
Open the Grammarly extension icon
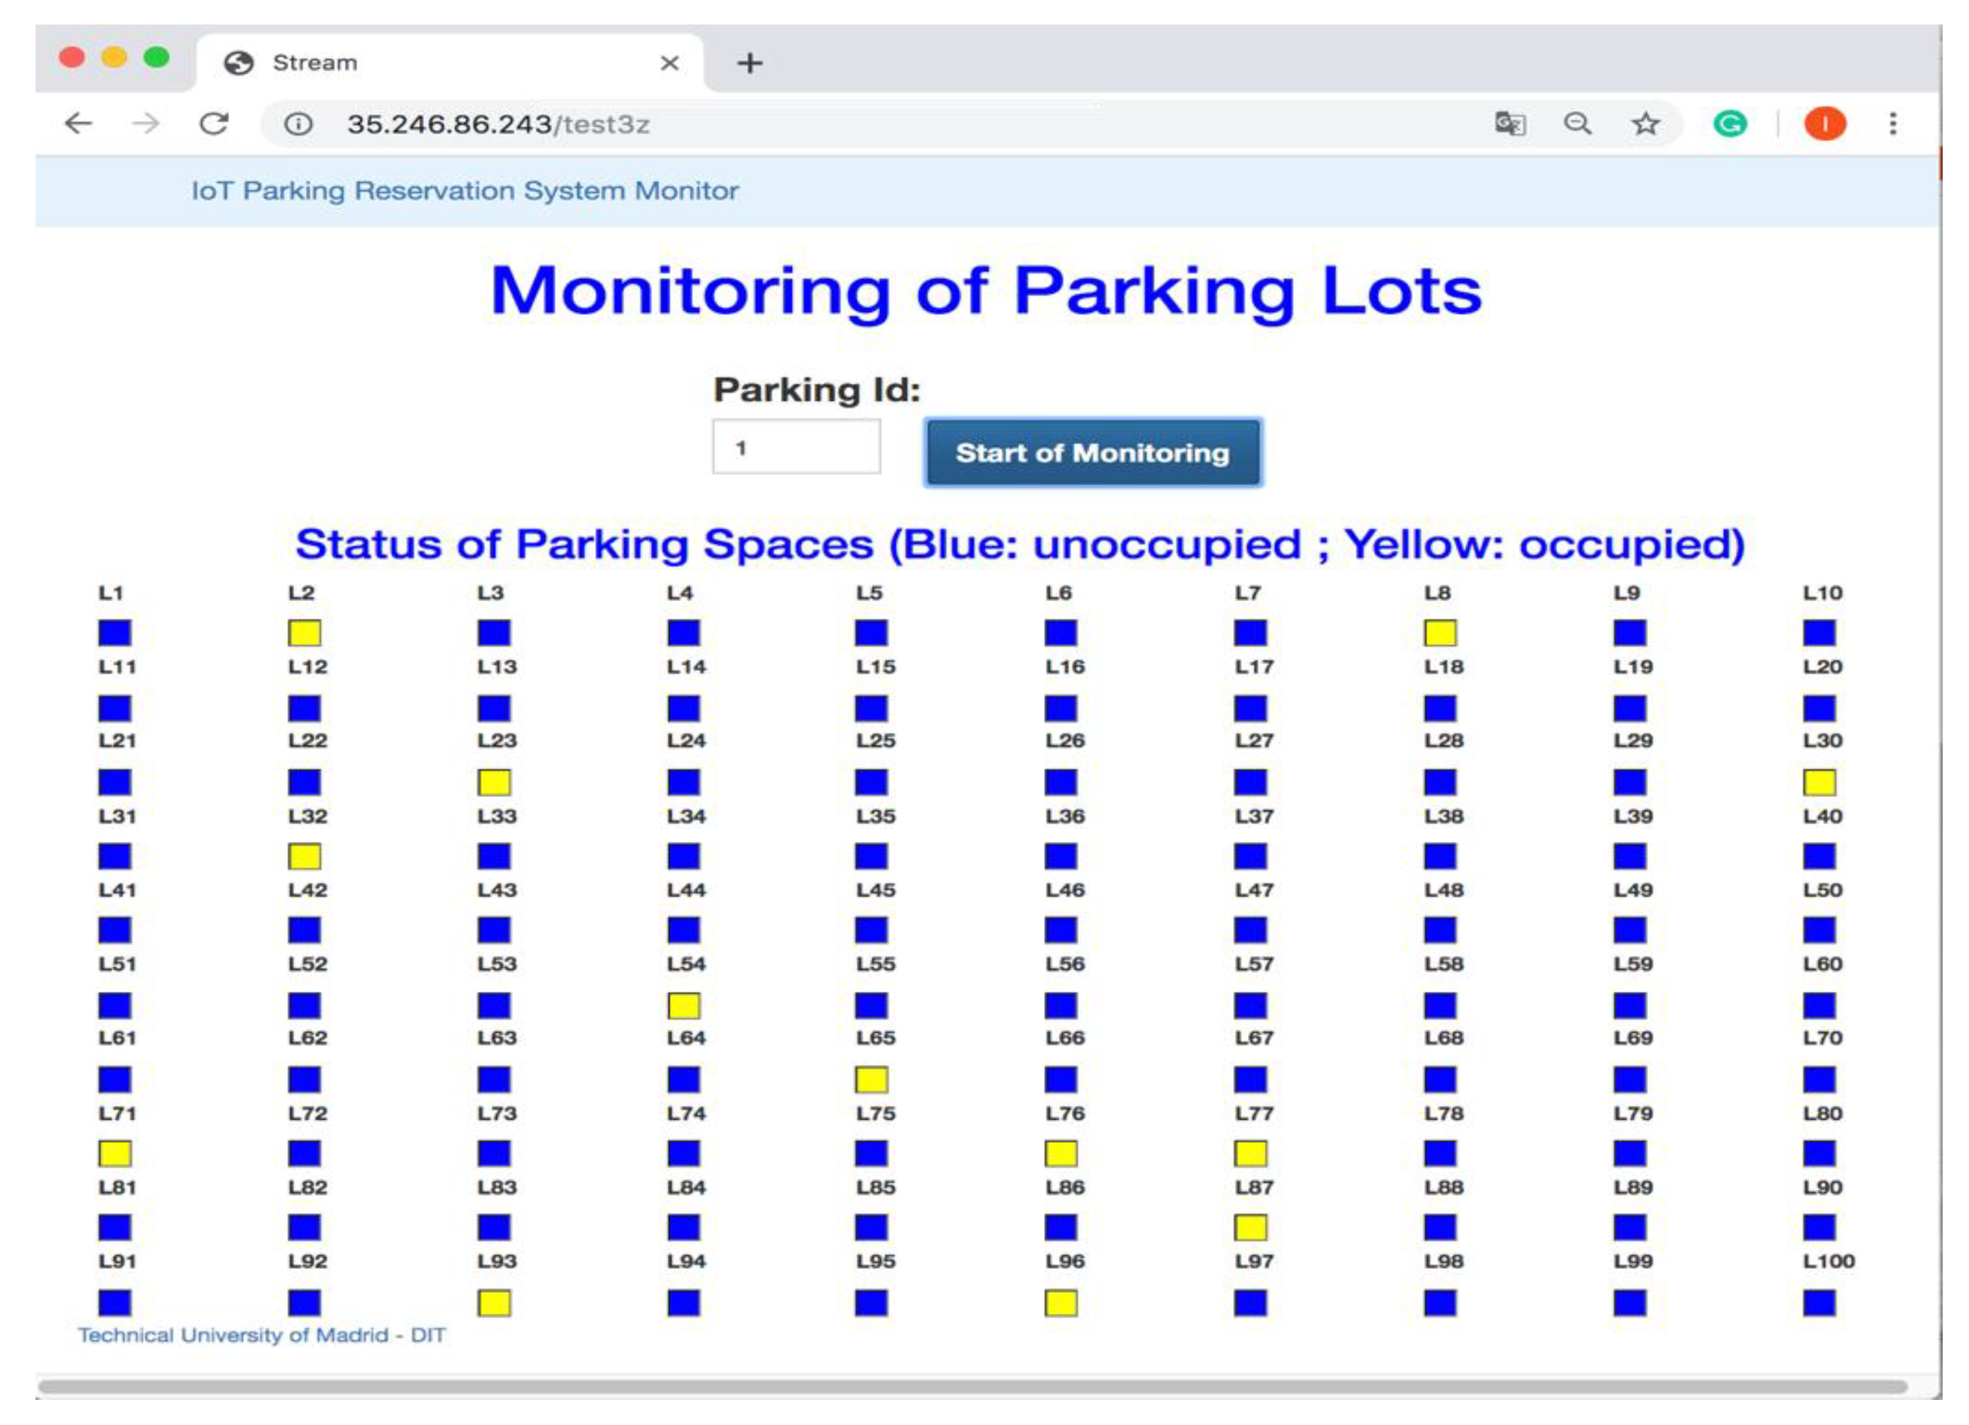(1729, 124)
